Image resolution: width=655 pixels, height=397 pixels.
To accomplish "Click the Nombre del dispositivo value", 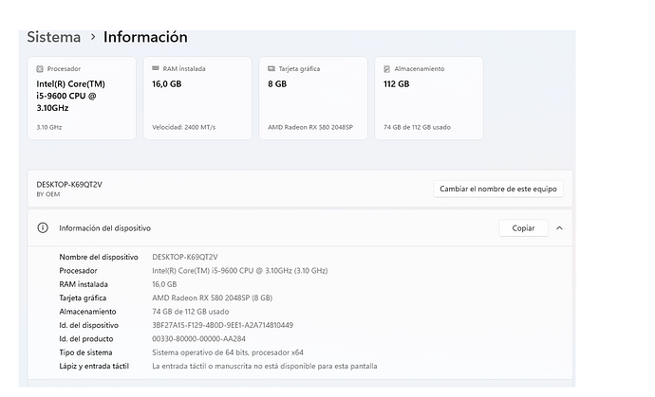I will click(x=185, y=257).
